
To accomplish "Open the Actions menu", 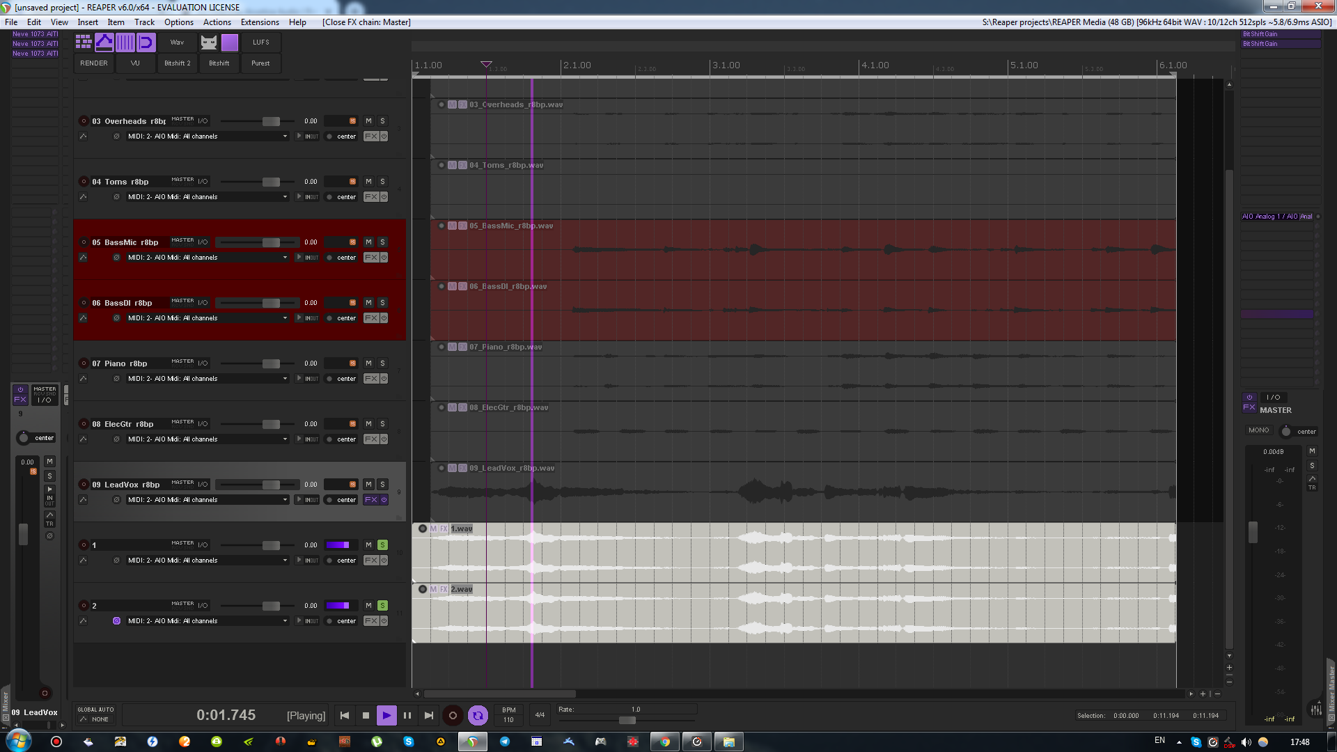I will click(x=217, y=22).
